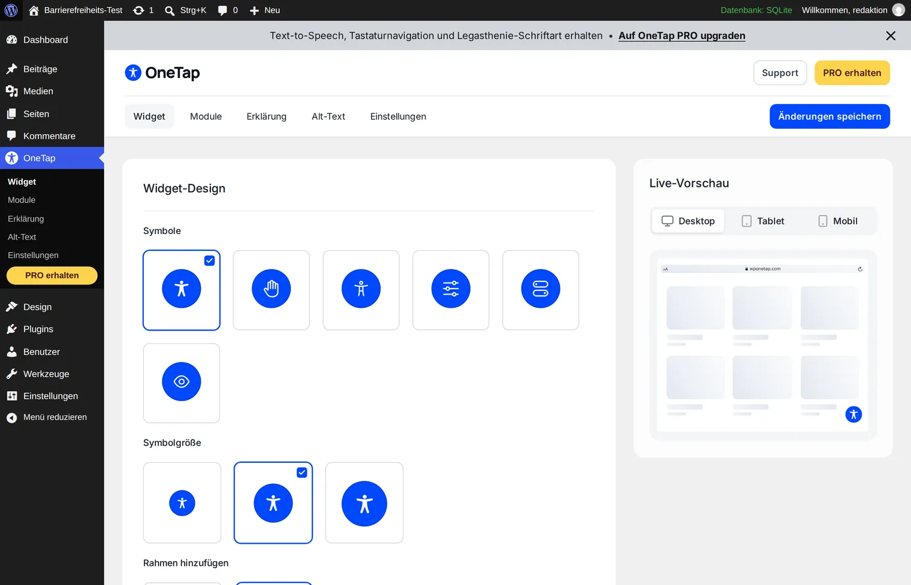This screenshot has height=585, width=911.
Task: Select the raised hand symbol card
Action: pos(272,290)
